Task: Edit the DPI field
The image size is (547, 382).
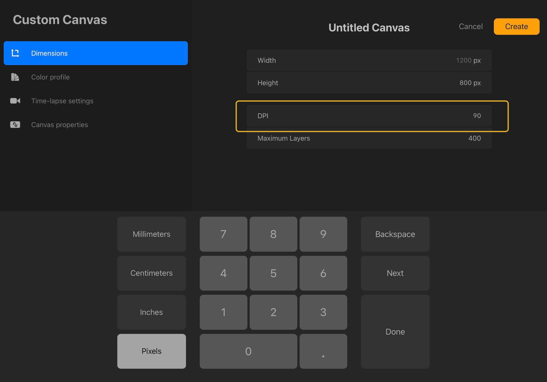Action: tap(369, 116)
